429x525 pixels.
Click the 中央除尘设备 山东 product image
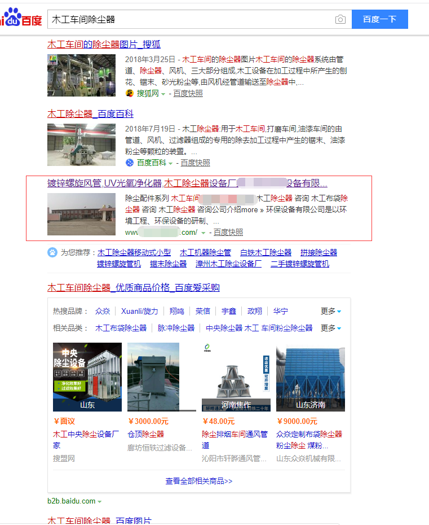87,377
